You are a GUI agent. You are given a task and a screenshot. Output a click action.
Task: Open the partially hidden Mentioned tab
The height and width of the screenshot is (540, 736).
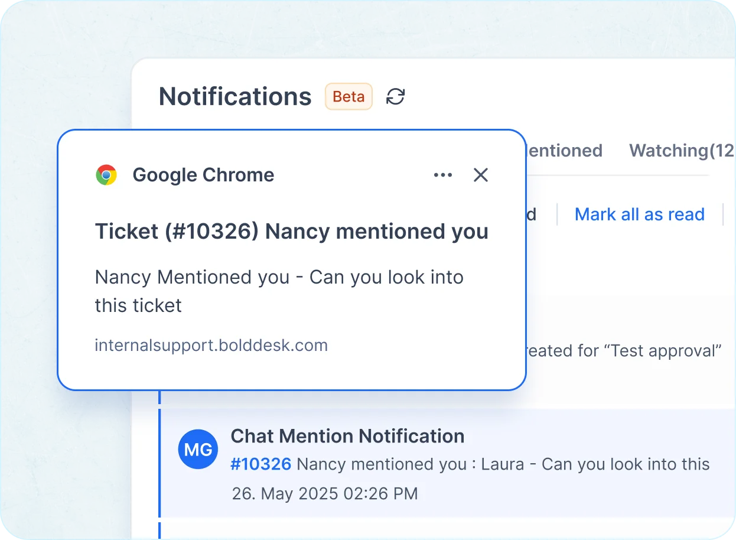pyautogui.click(x=564, y=151)
